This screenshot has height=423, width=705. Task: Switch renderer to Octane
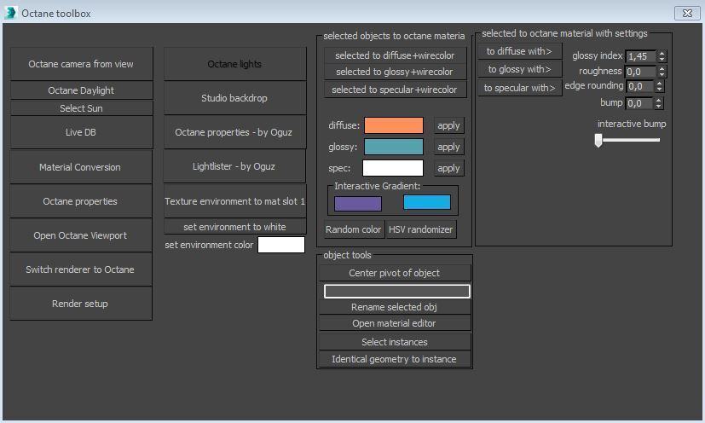pyautogui.click(x=81, y=269)
